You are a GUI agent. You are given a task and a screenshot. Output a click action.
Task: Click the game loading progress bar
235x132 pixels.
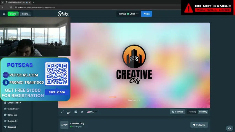pyautogui.click(x=134, y=97)
